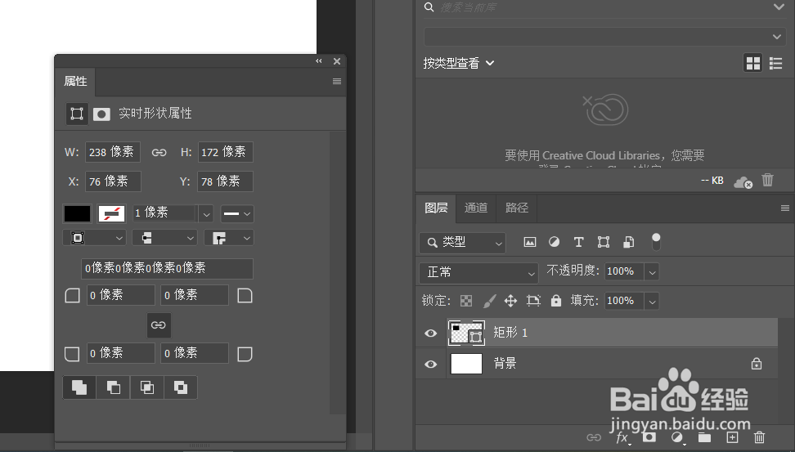
Task: Open the library selection dropdown
Action: [604, 37]
